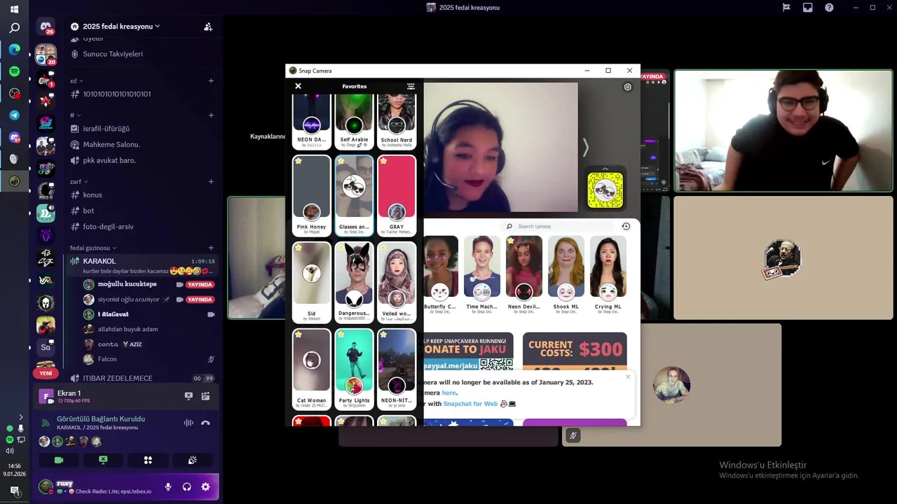The height and width of the screenshot is (504, 897).
Task: Select the foto-degil-arsiv channel
Action: tap(108, 227)
